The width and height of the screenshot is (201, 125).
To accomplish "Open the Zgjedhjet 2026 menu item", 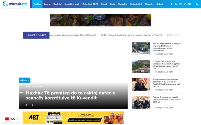I will [x=90, y=4].
